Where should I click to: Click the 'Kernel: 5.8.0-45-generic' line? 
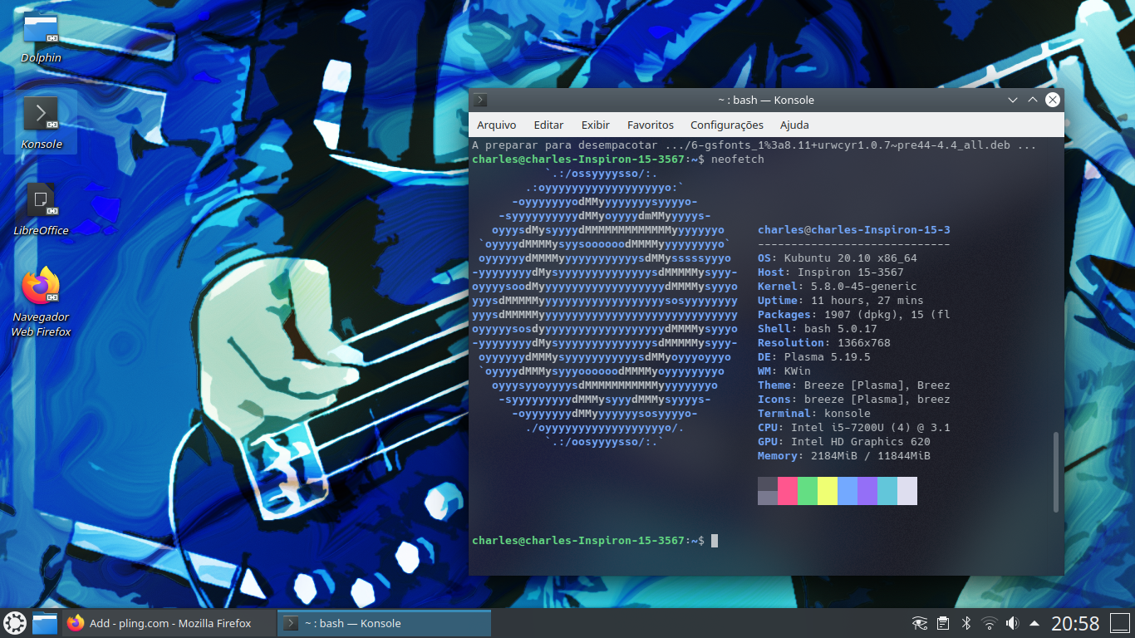click(x=838, y=287)
